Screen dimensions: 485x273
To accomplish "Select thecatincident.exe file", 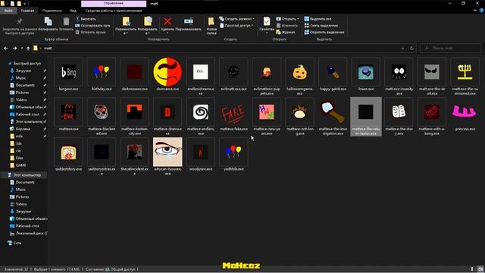I will 135,157.
